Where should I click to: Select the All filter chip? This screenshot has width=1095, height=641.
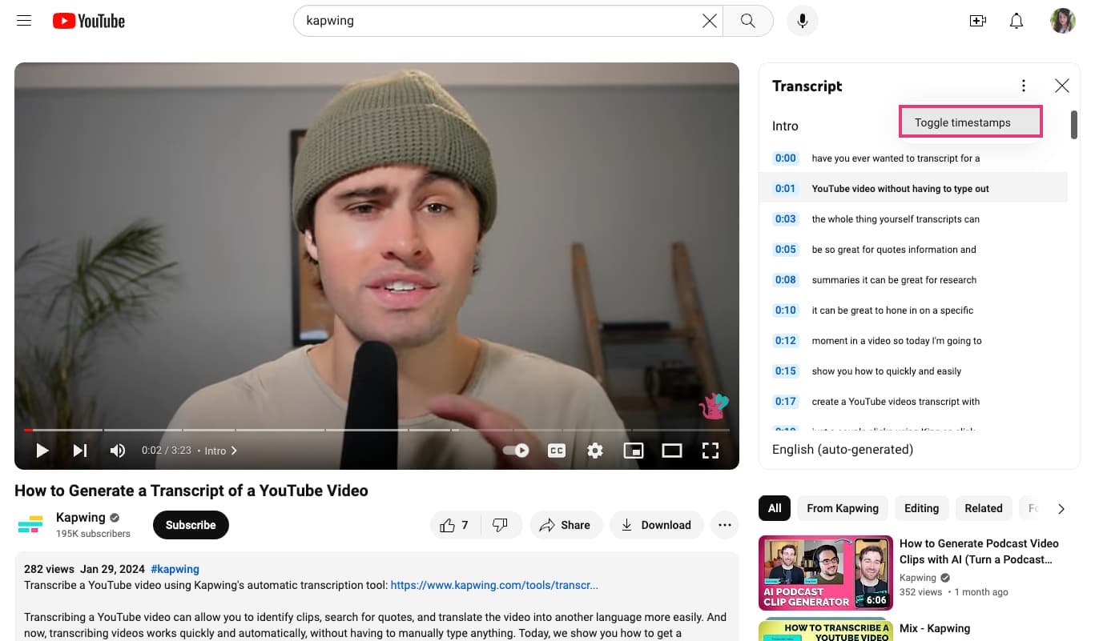click(x=775, y=508)
